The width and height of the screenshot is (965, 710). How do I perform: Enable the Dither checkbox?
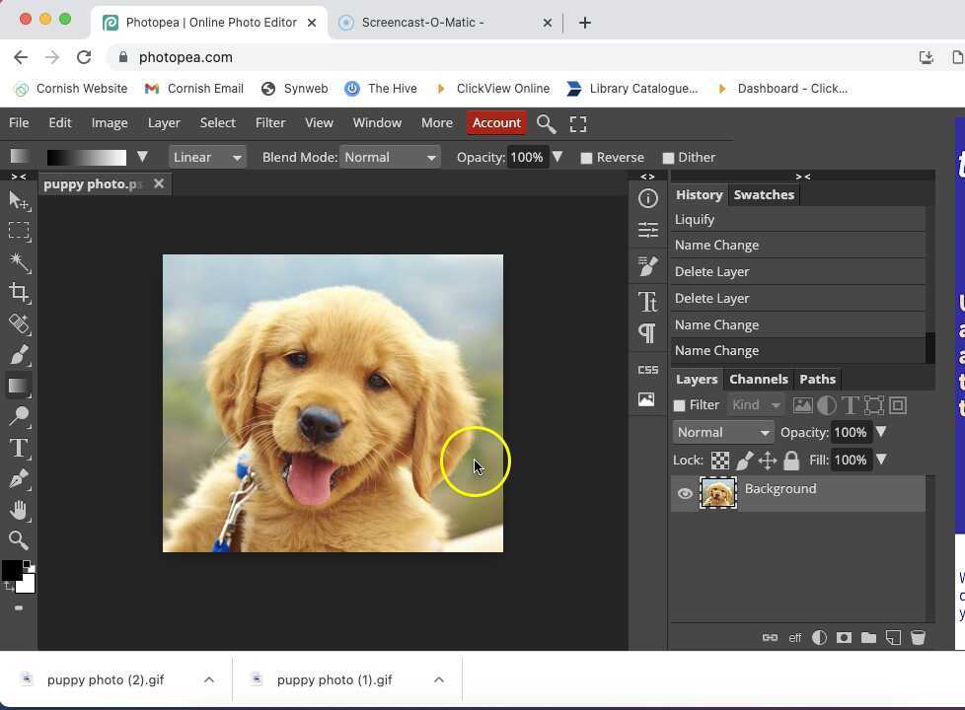click(x=668, y=157)
